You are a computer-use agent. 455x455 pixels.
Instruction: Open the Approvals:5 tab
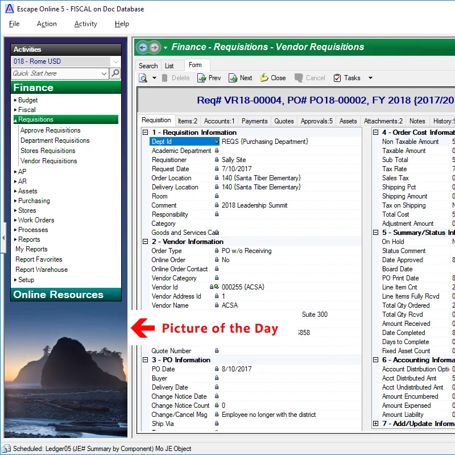click(x=317, y=121)
